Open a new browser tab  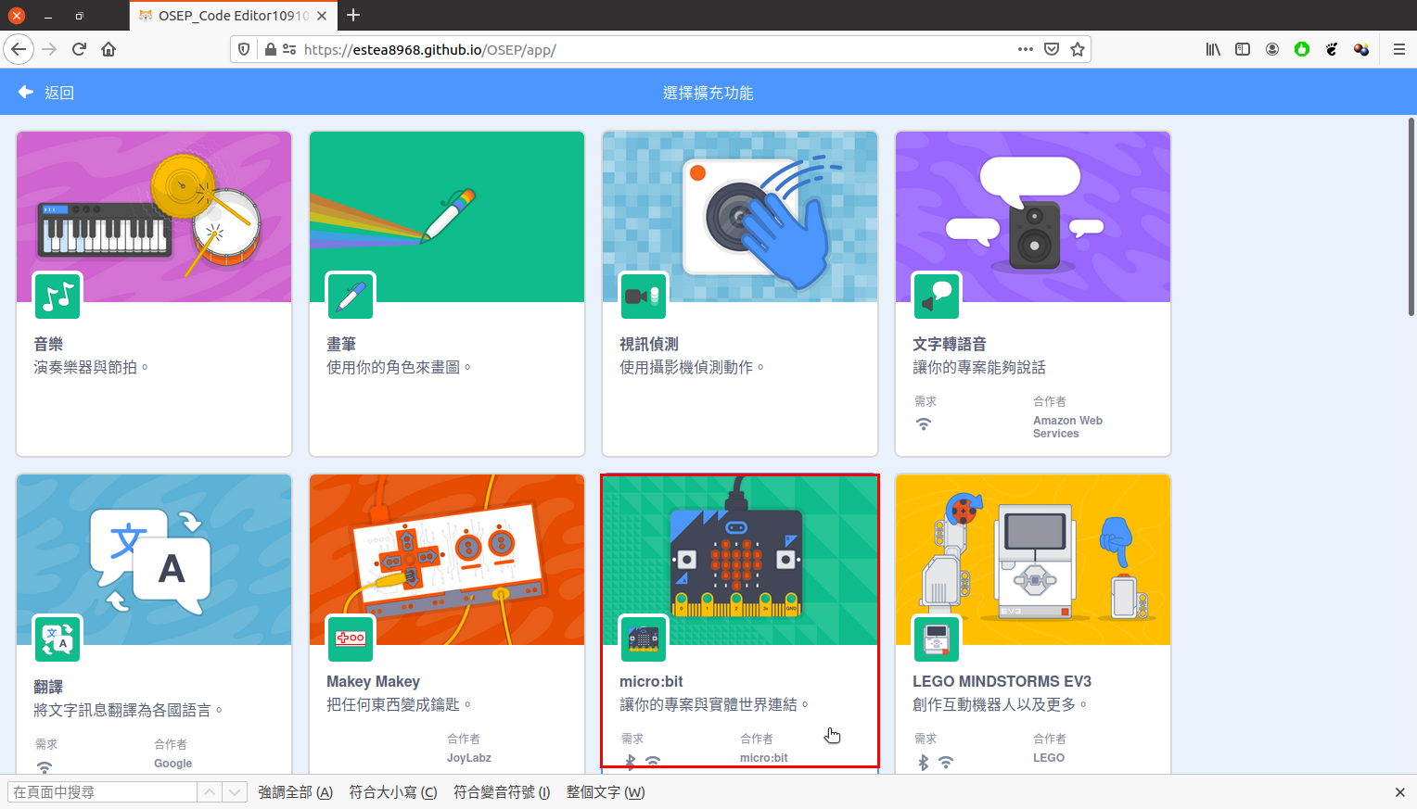click(352, 16)
